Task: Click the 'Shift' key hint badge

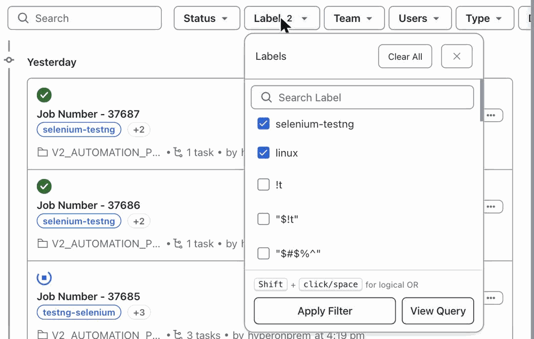Action: coord(271,285)
